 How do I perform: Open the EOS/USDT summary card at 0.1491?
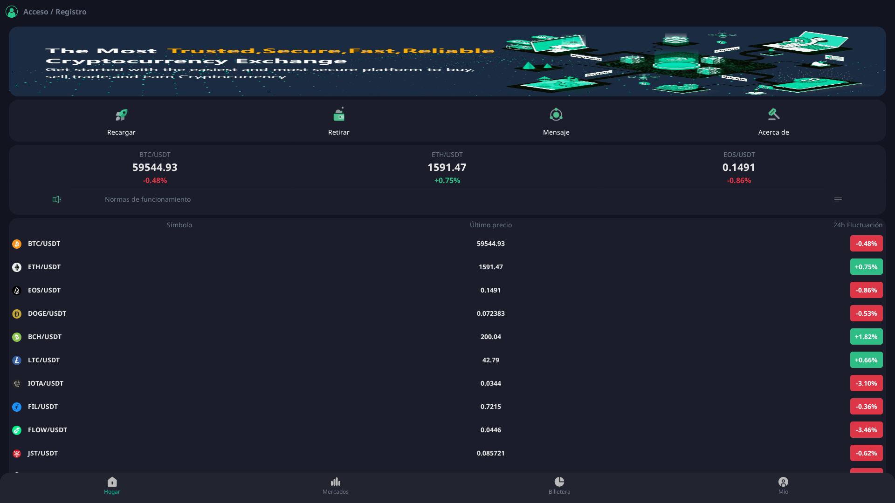point(739,167)
